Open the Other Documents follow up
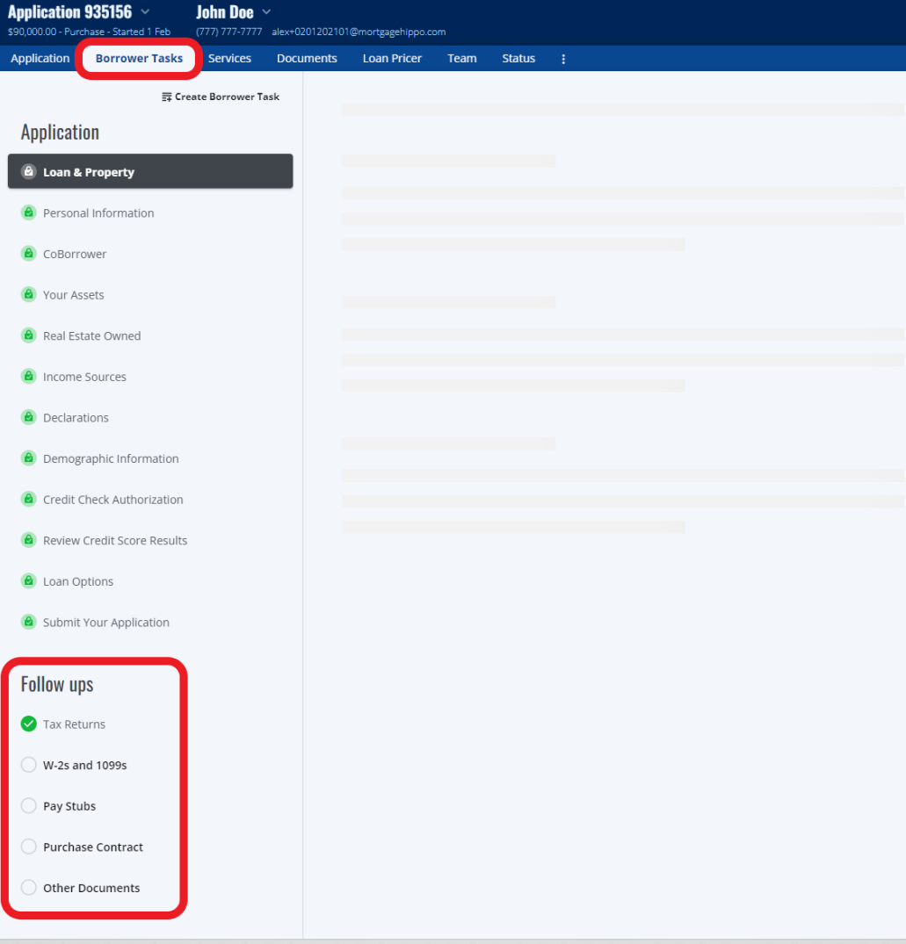Viewport: 906px width, 944px height. pyautogui.click(x=91, y=888)
